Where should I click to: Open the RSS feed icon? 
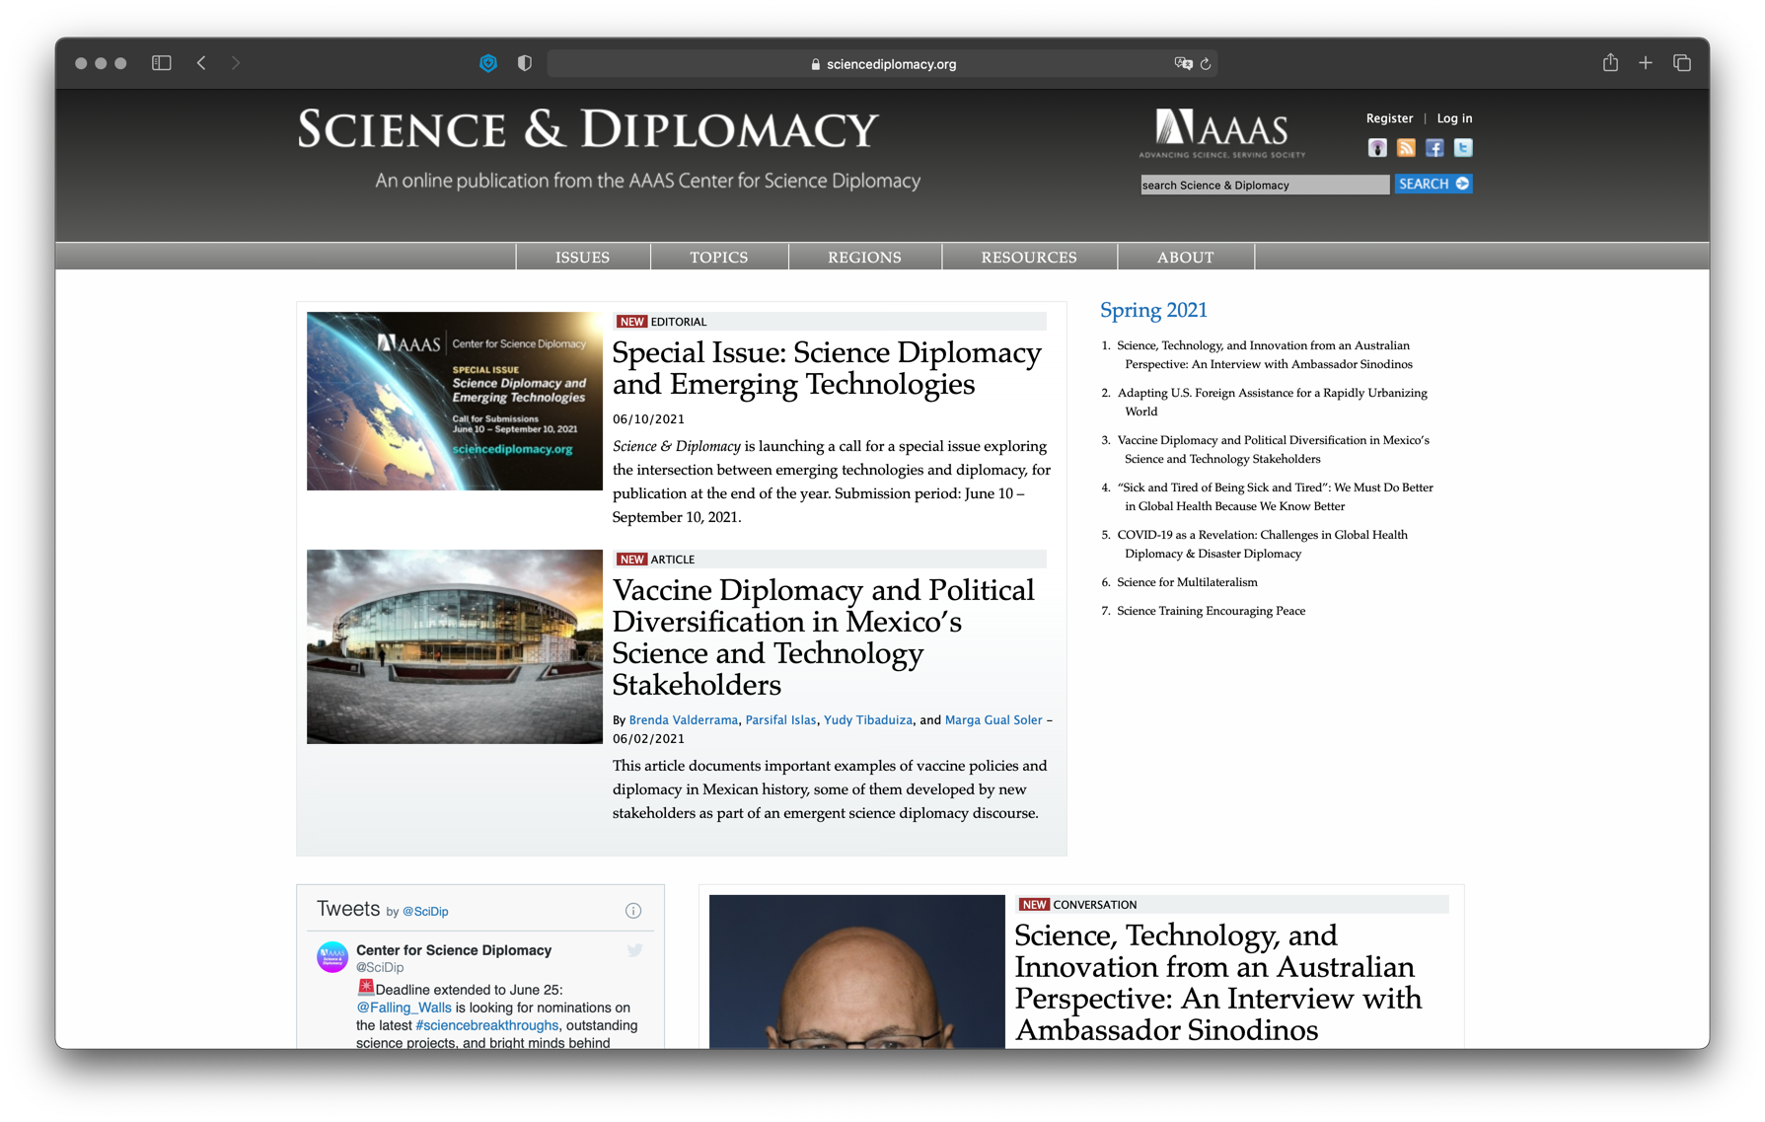pyautogui.click(x=1406, y=148)
